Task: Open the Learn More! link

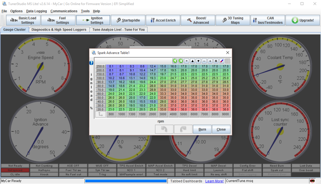Action: 214,181
